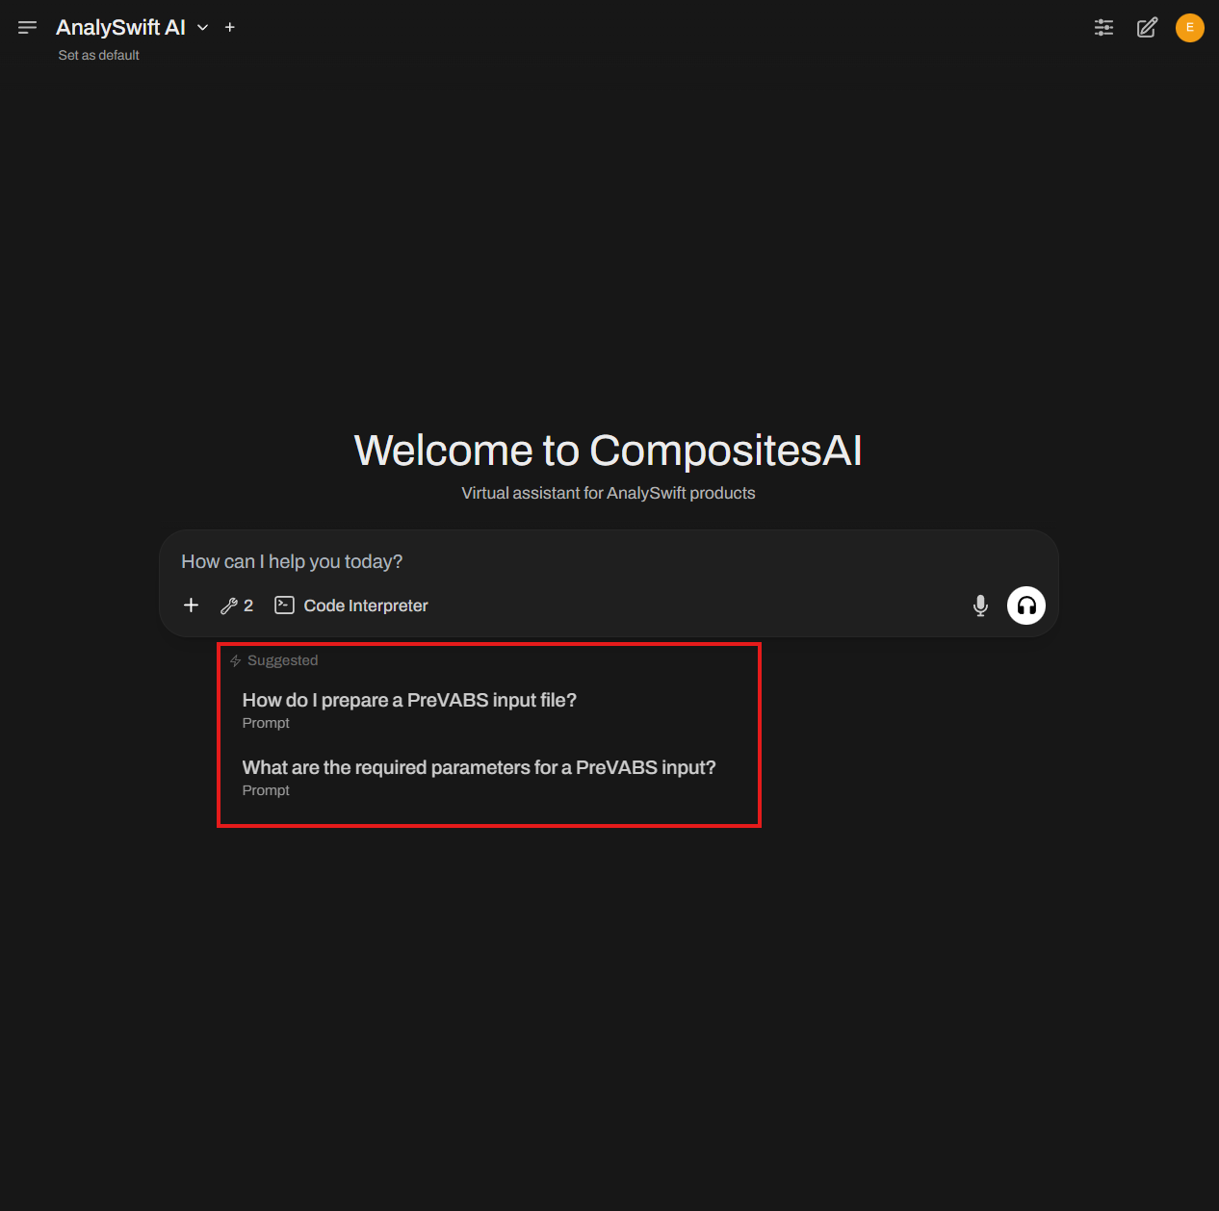Open the sidebar with the hamburger icon

coord(27,27)
